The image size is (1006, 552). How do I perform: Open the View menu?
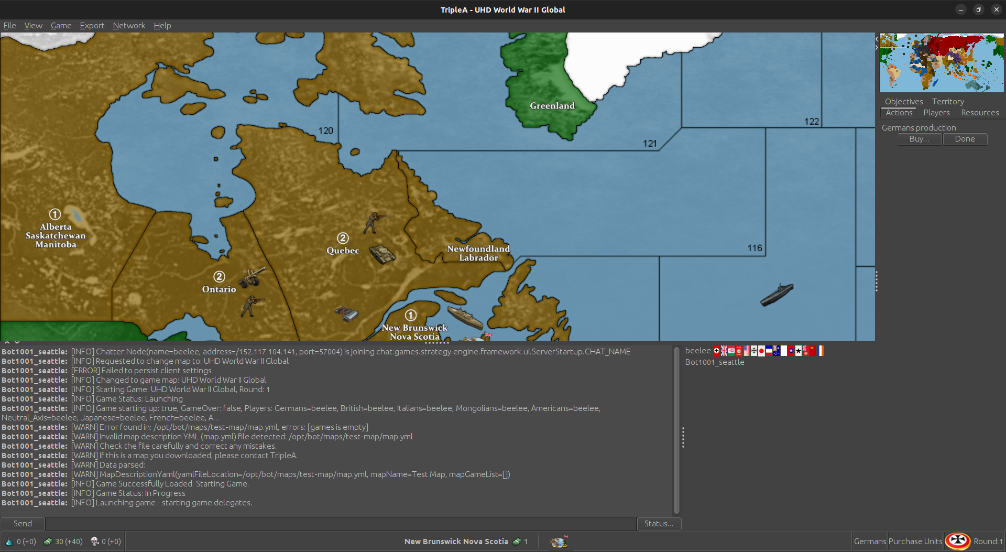point(33,25)
